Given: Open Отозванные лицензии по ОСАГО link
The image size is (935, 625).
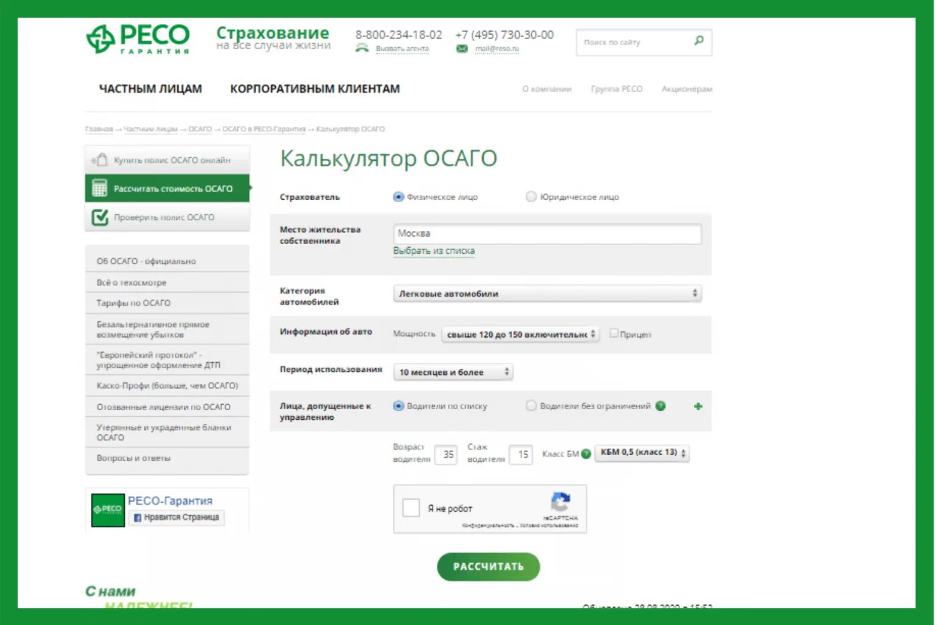Looking at the screenshot, I should pos(163,407).
